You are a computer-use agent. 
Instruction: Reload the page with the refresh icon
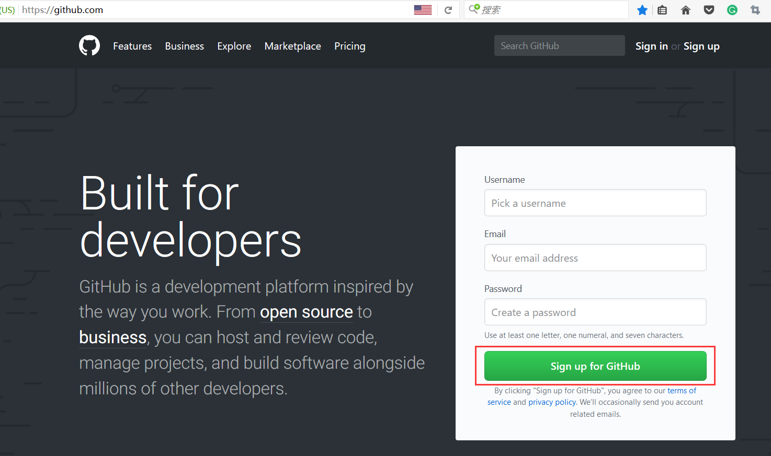(x=448, y=10)
